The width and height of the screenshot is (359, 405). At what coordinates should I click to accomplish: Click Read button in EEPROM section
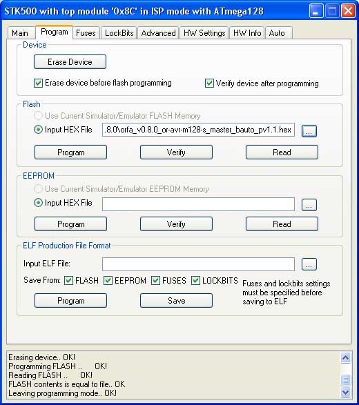(x=282, y=224)
